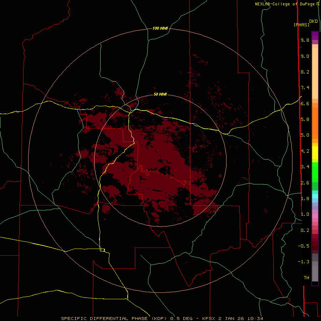
Task: Click the KFSX station identifier in the caption
Action: 208,319
